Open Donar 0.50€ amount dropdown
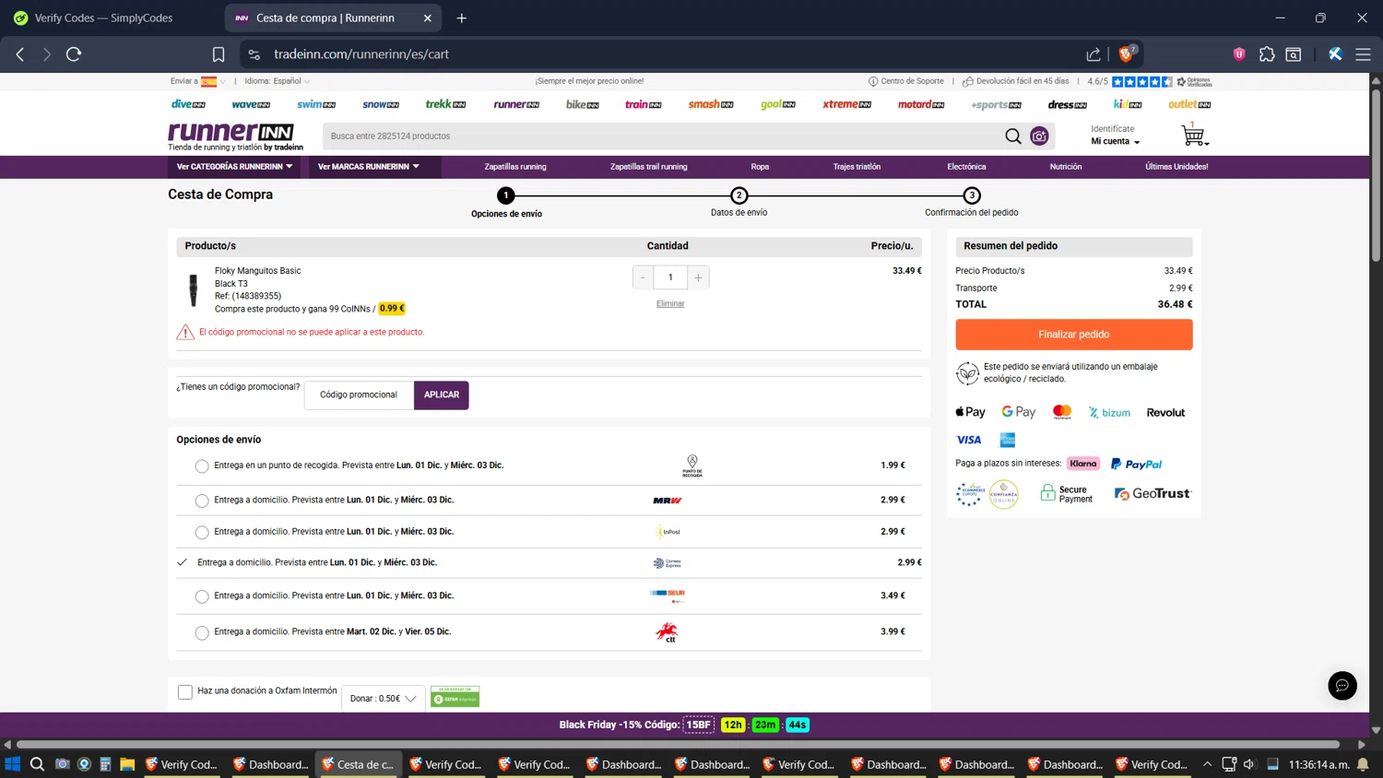 [384, 699]
